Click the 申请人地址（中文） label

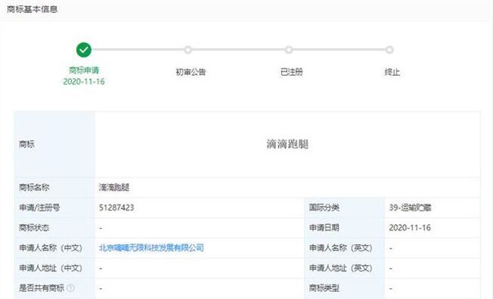(51, 268)
